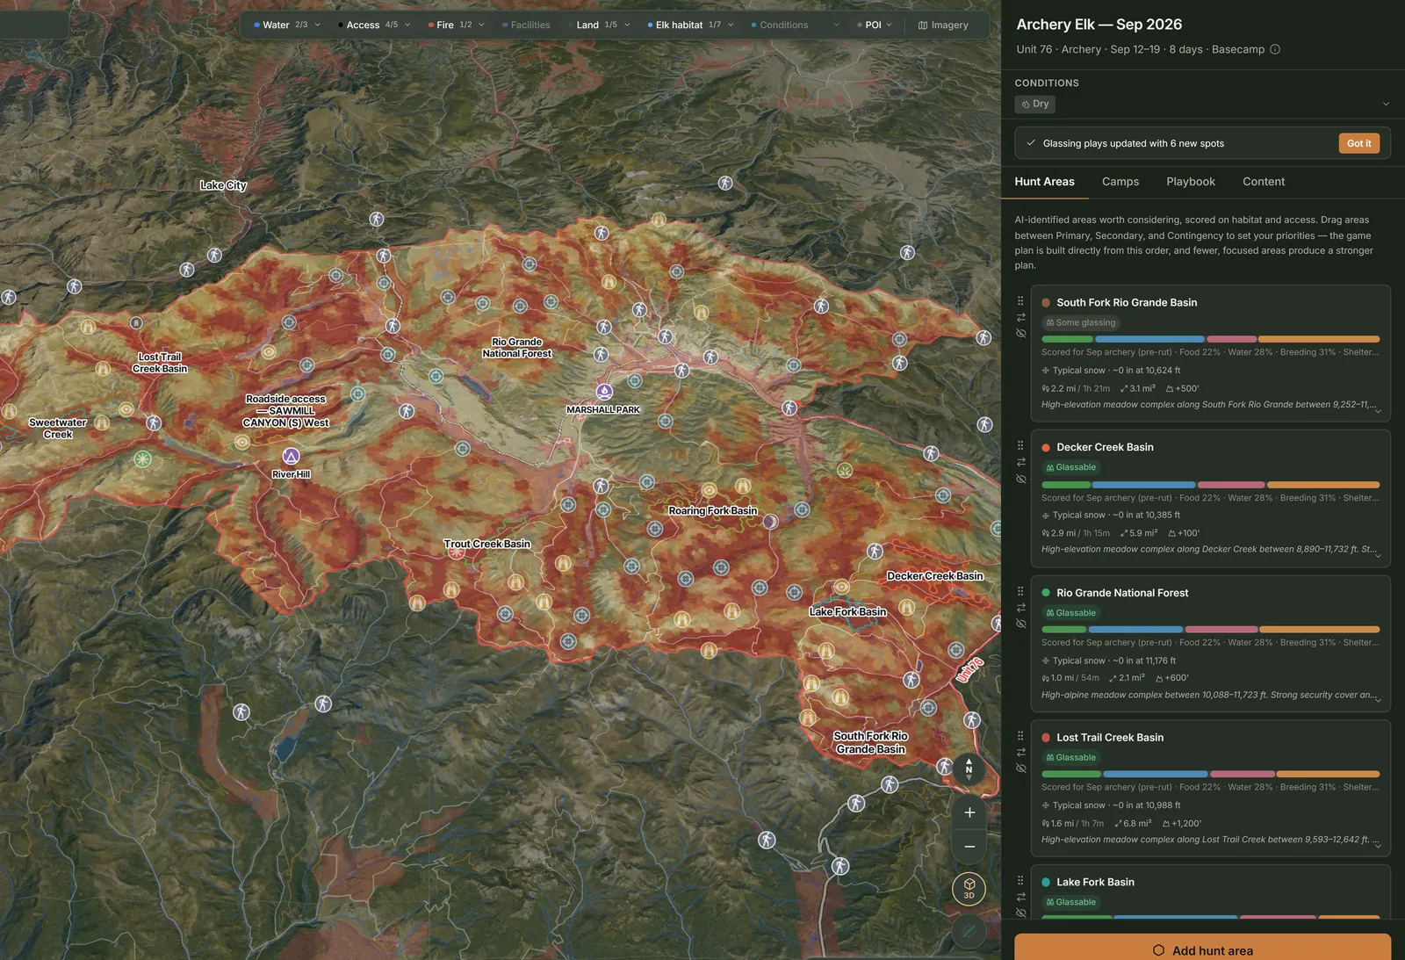Open the Playbook tab

coord(1191,182)
